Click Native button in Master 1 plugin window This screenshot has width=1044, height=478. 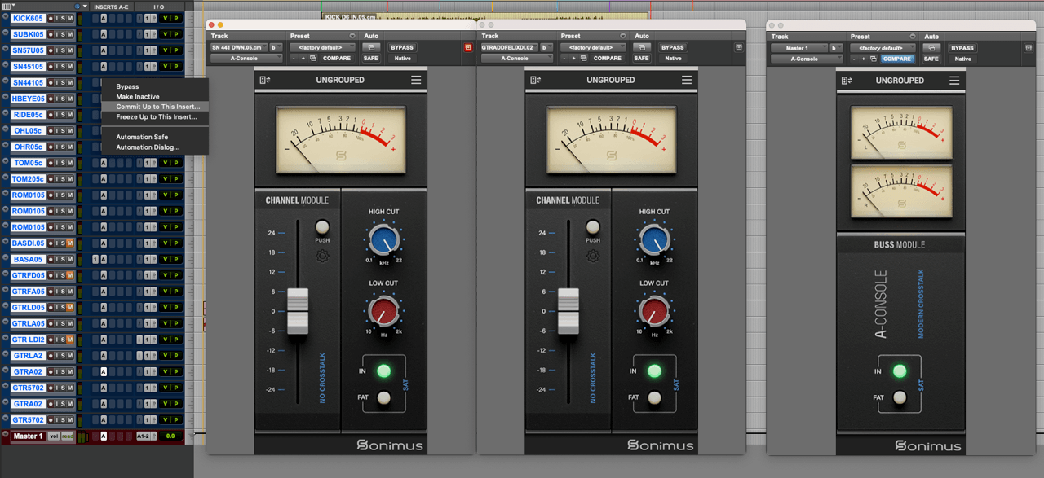(x=963, y=59)
